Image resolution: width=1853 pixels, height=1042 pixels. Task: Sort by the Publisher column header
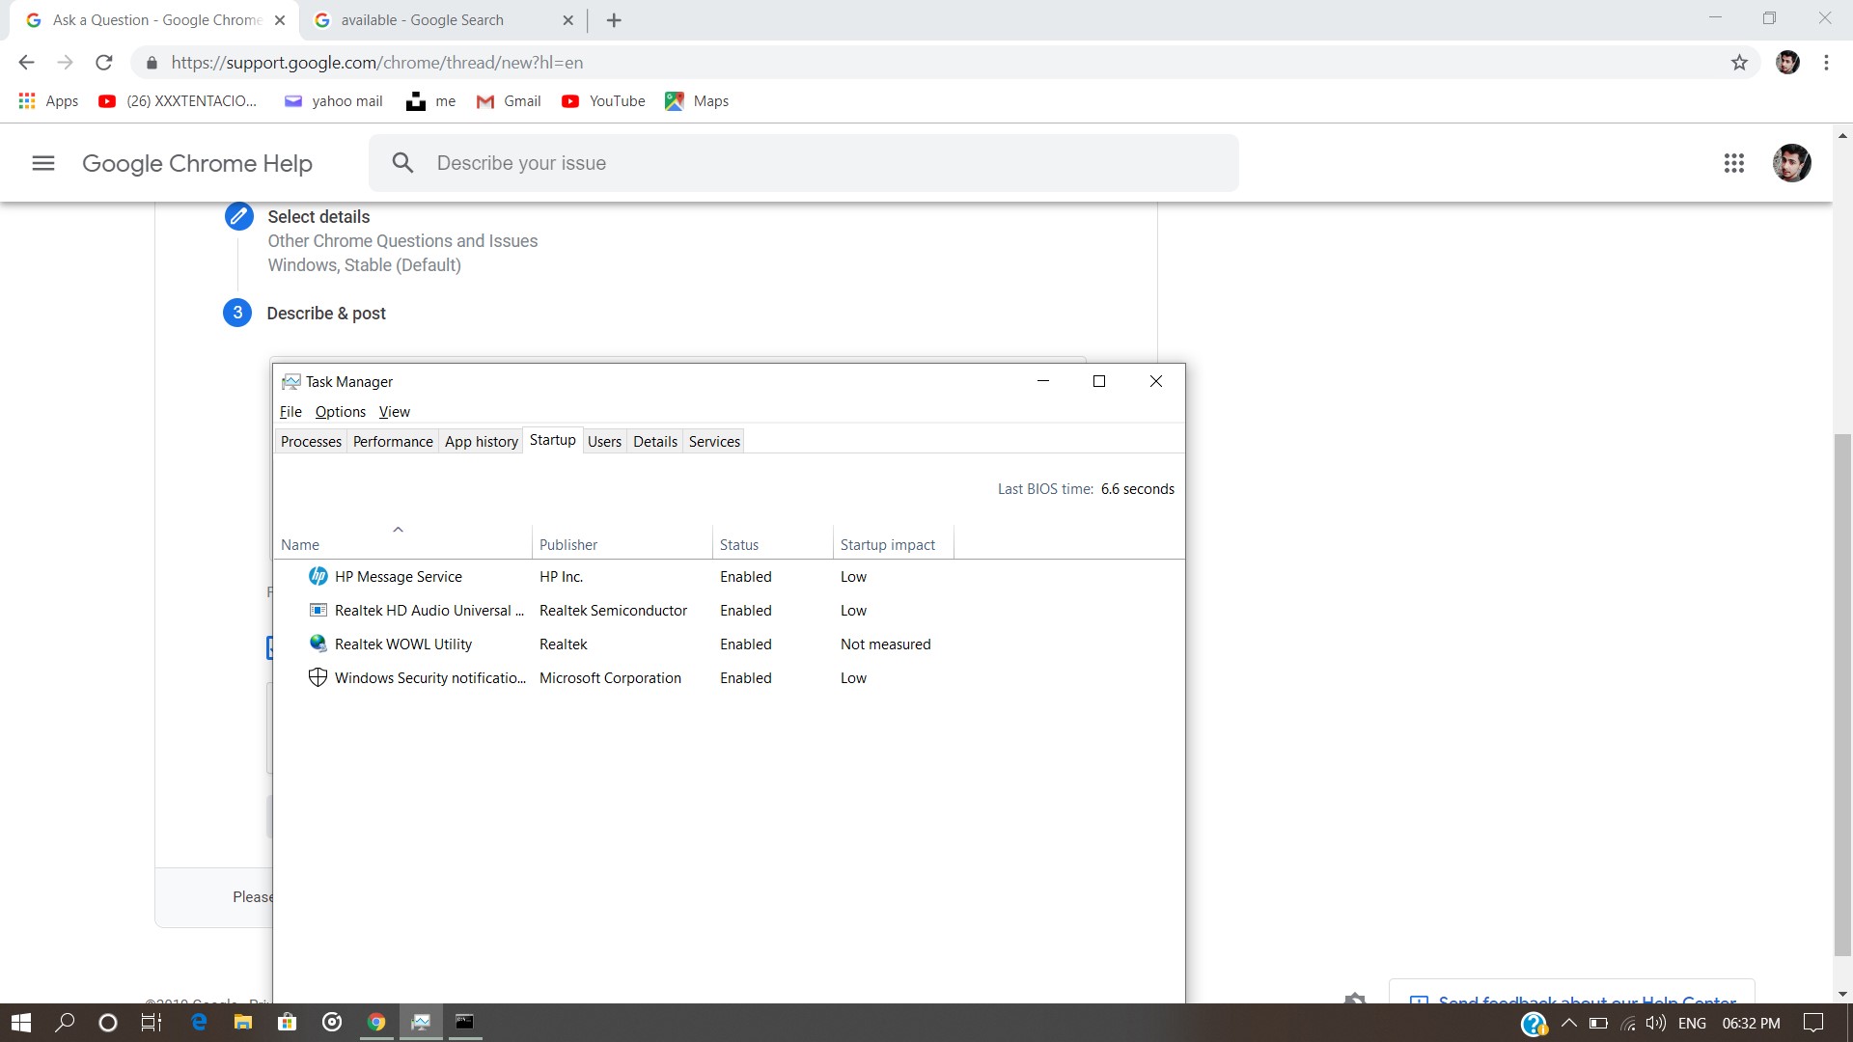pos(622,544)
